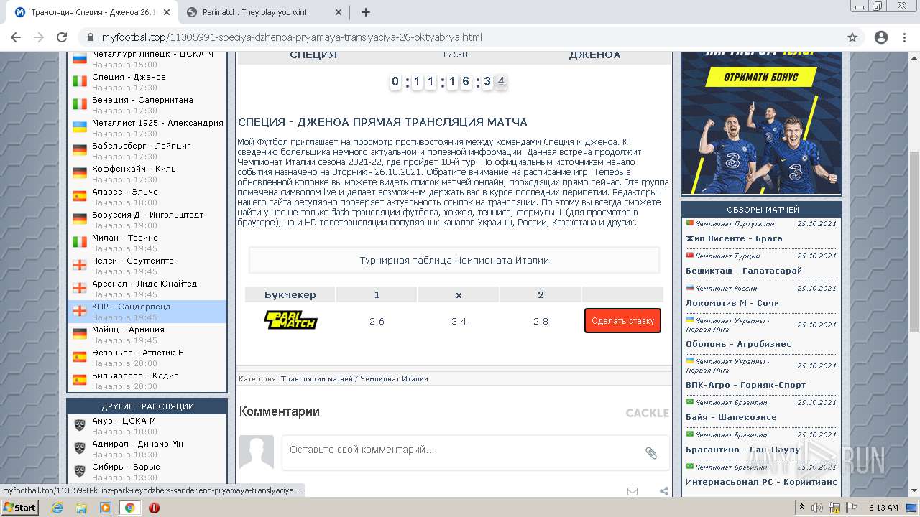
Task: Open the Арсенал - Лидс Юнайтед match
Action: pyautogui.click(x=144, y=284)
